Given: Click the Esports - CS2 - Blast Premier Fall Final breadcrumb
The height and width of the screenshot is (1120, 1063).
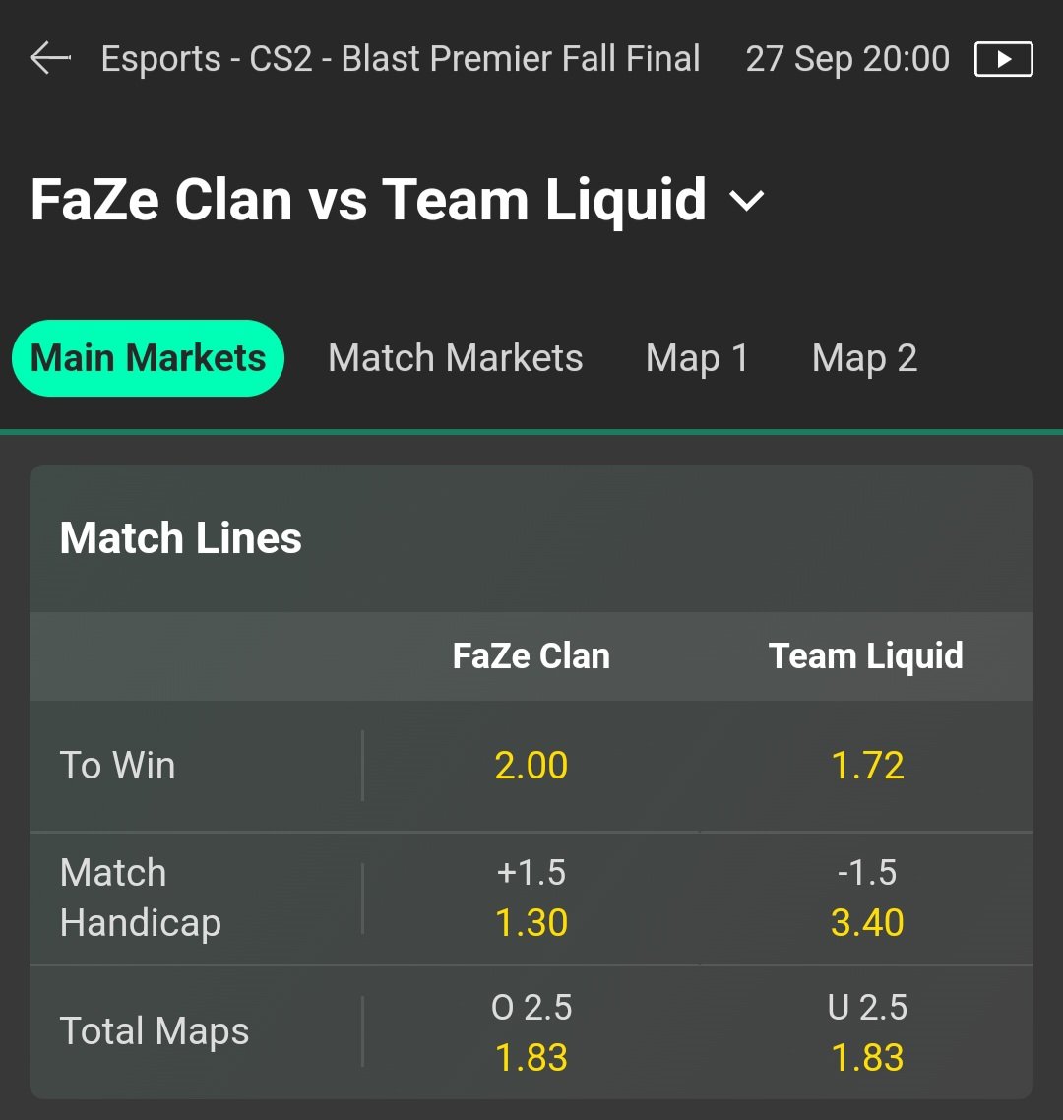Looking at the screenshot, I should (x=400, y=59).
